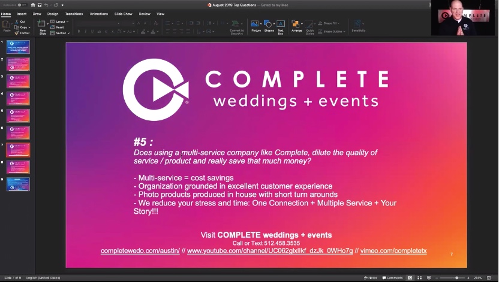This screenshot has height=282, width=499.
Task: Open the Section dropdown menu
Action: coord(60,33)
